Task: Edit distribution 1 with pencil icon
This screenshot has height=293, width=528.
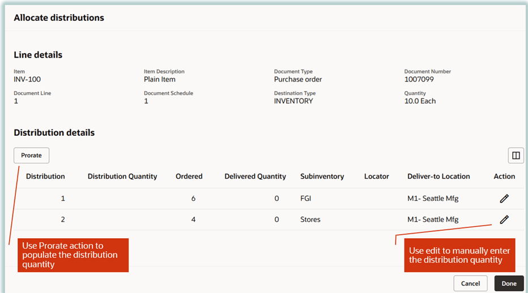Action: (x=504, y=199)
